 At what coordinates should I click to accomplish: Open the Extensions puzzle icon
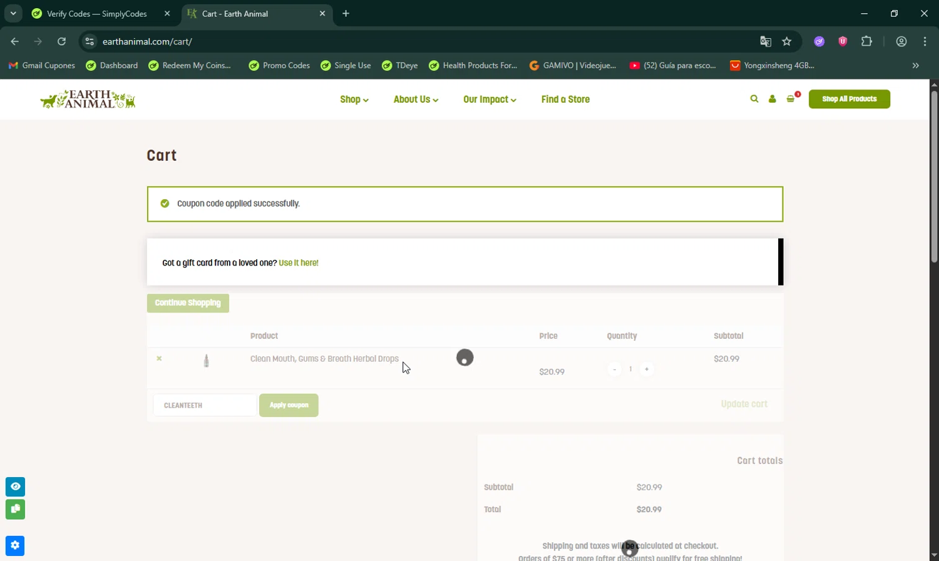point(866,41)
